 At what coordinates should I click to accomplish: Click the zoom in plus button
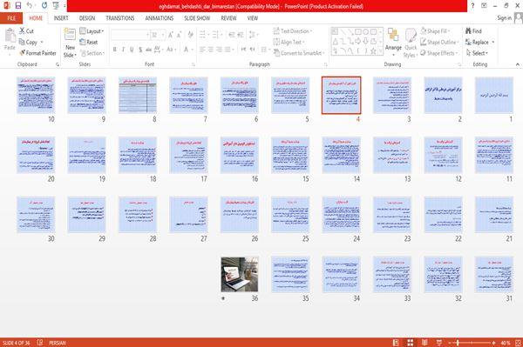coord(494,343)
